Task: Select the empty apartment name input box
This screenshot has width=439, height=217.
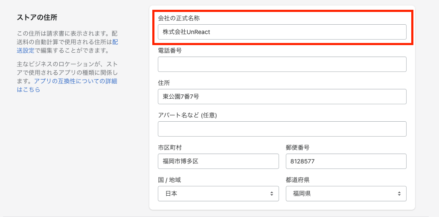Action: tap(282, 129)
